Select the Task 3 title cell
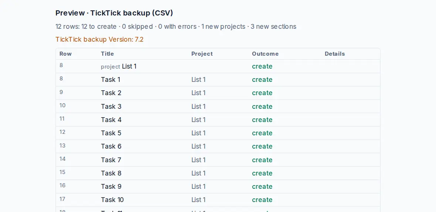 pyautogui.click(x=111, y=107)
